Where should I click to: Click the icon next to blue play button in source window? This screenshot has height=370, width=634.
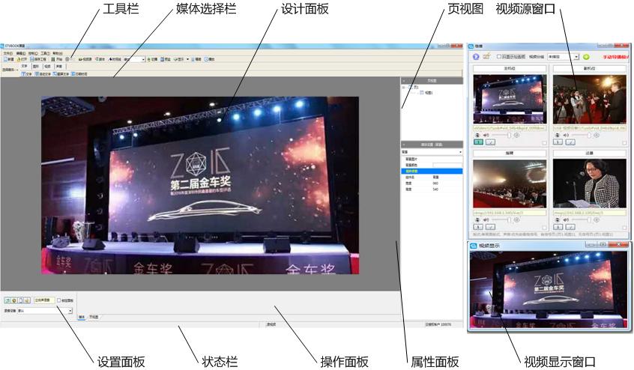point(486,56)
